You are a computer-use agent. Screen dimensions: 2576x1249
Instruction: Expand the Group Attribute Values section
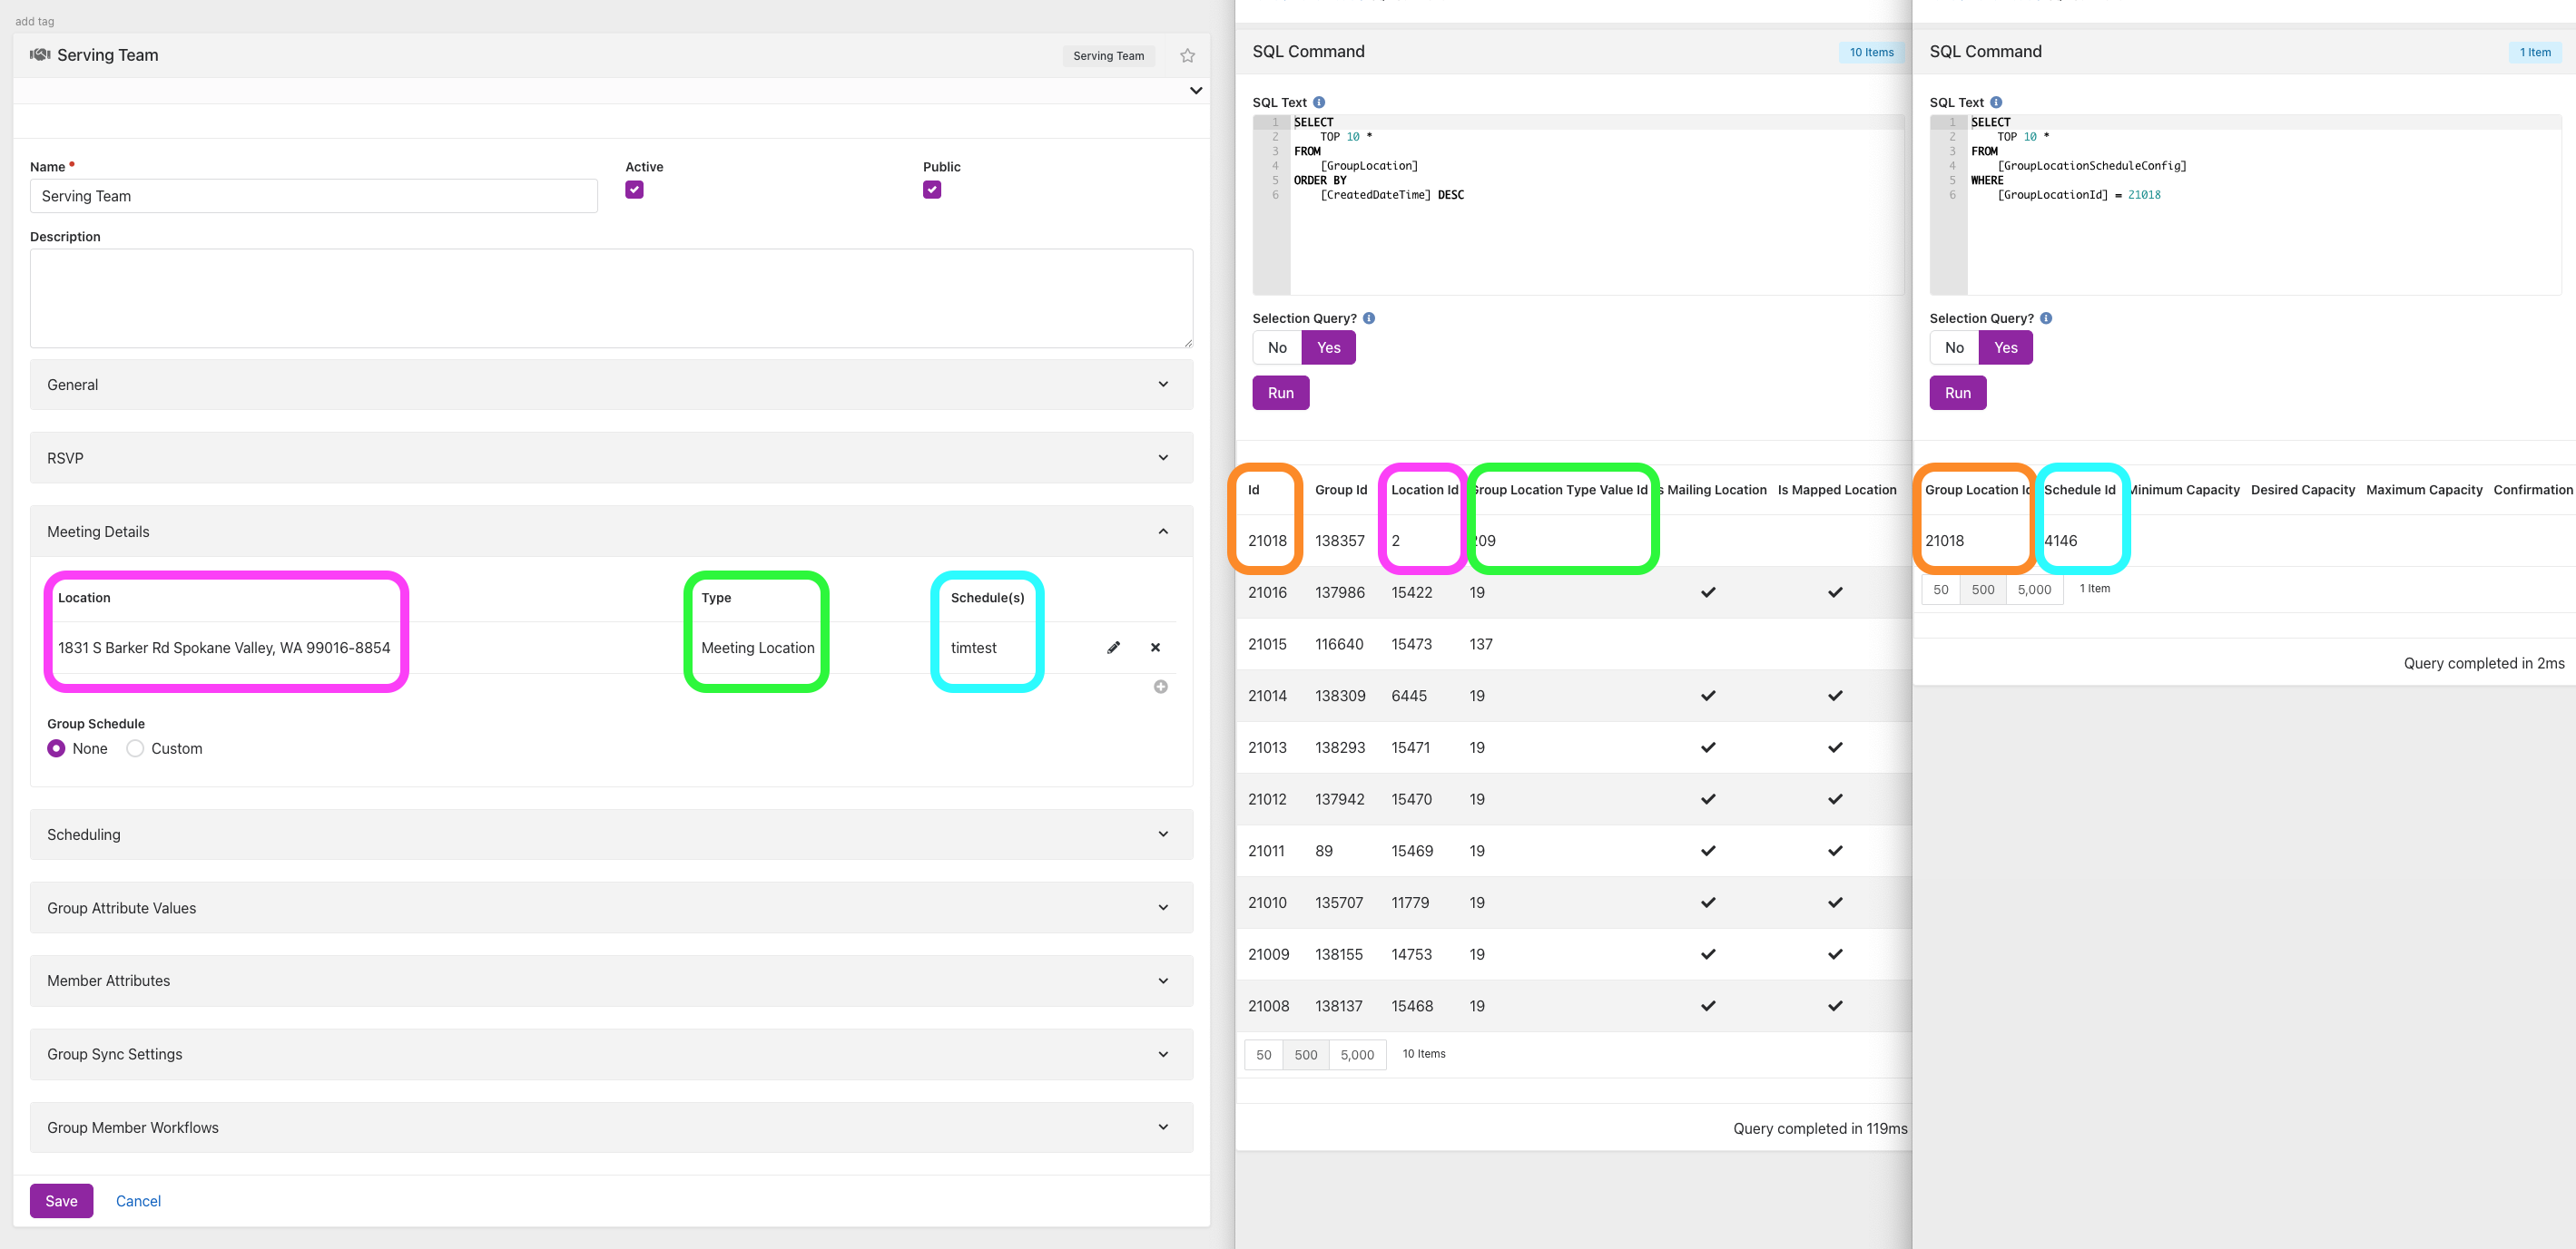pyautogui.click(x=611, y=907)
